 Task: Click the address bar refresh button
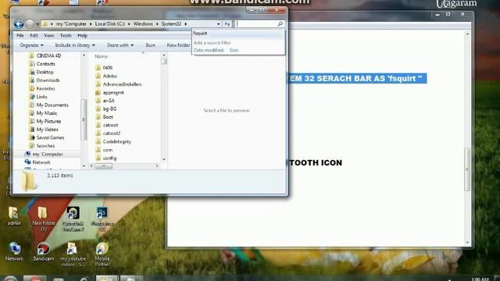coord(227,24)
